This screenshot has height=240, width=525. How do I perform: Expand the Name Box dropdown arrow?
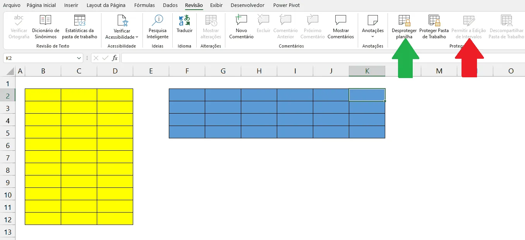[79, 58]
